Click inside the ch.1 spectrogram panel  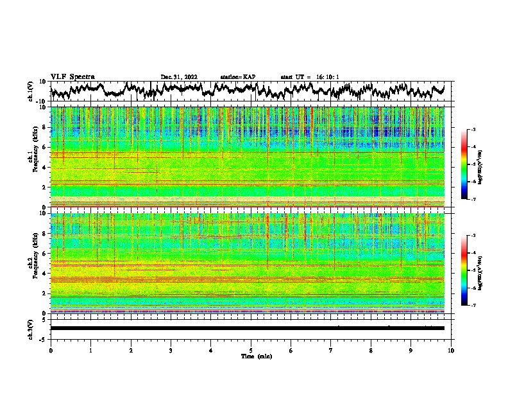point(248,157)
